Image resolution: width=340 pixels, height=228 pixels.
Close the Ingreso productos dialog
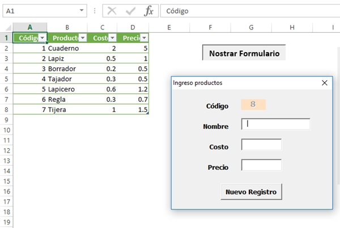pos(325,83)
